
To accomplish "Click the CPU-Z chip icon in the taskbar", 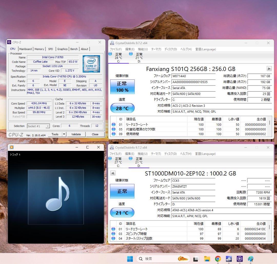I will [239, 259].
